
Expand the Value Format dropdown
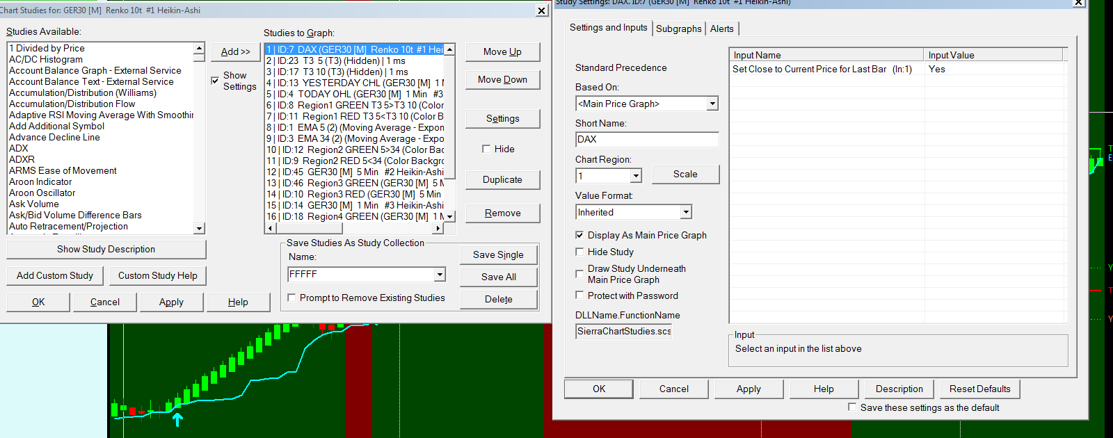(686, 212)
